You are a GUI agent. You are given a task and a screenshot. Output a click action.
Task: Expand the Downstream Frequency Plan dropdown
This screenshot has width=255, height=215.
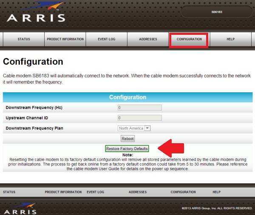click(x=134, y=128)
